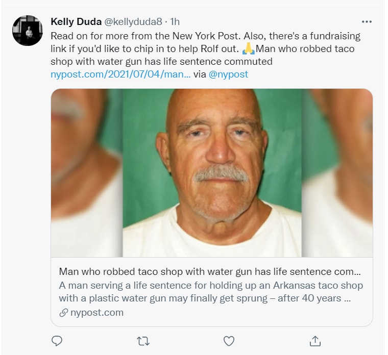
Task: Retweet the Kelly Duda post
Action: click(x=143, y=340)
